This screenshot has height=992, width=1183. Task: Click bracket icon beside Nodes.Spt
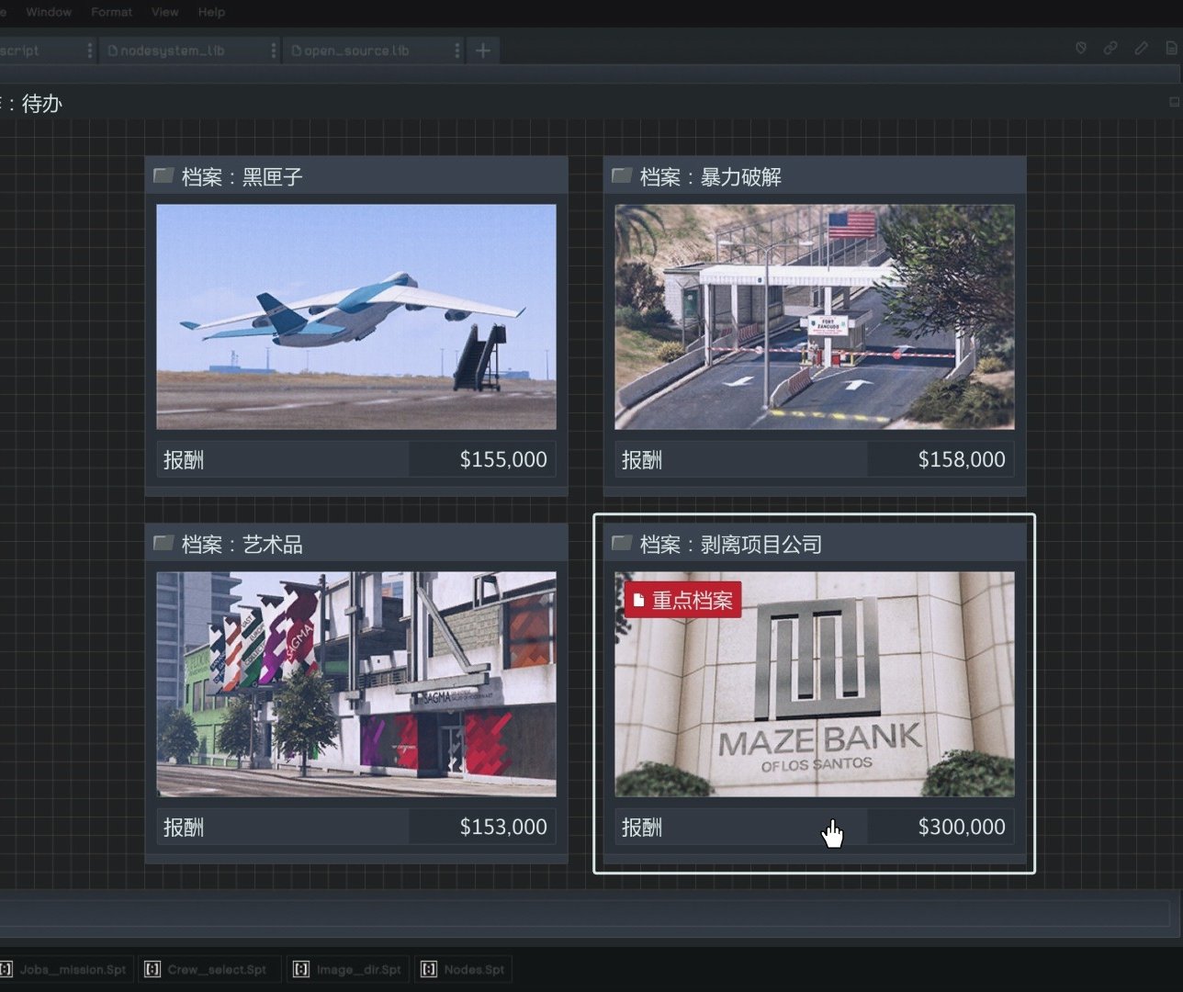tap(428, 969)
